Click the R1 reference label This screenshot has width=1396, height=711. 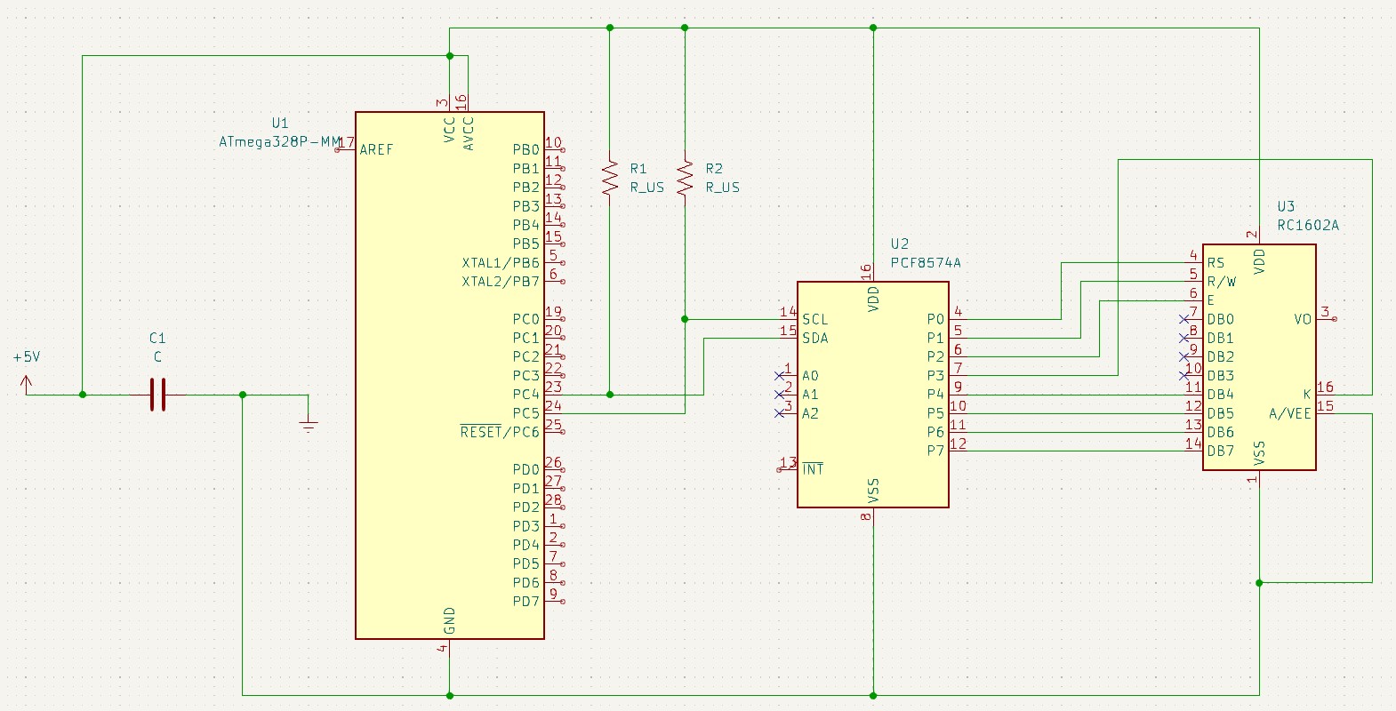638,169
